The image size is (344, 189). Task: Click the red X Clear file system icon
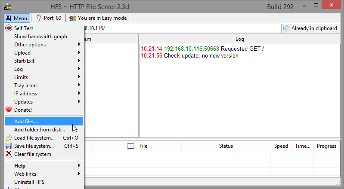9,154
